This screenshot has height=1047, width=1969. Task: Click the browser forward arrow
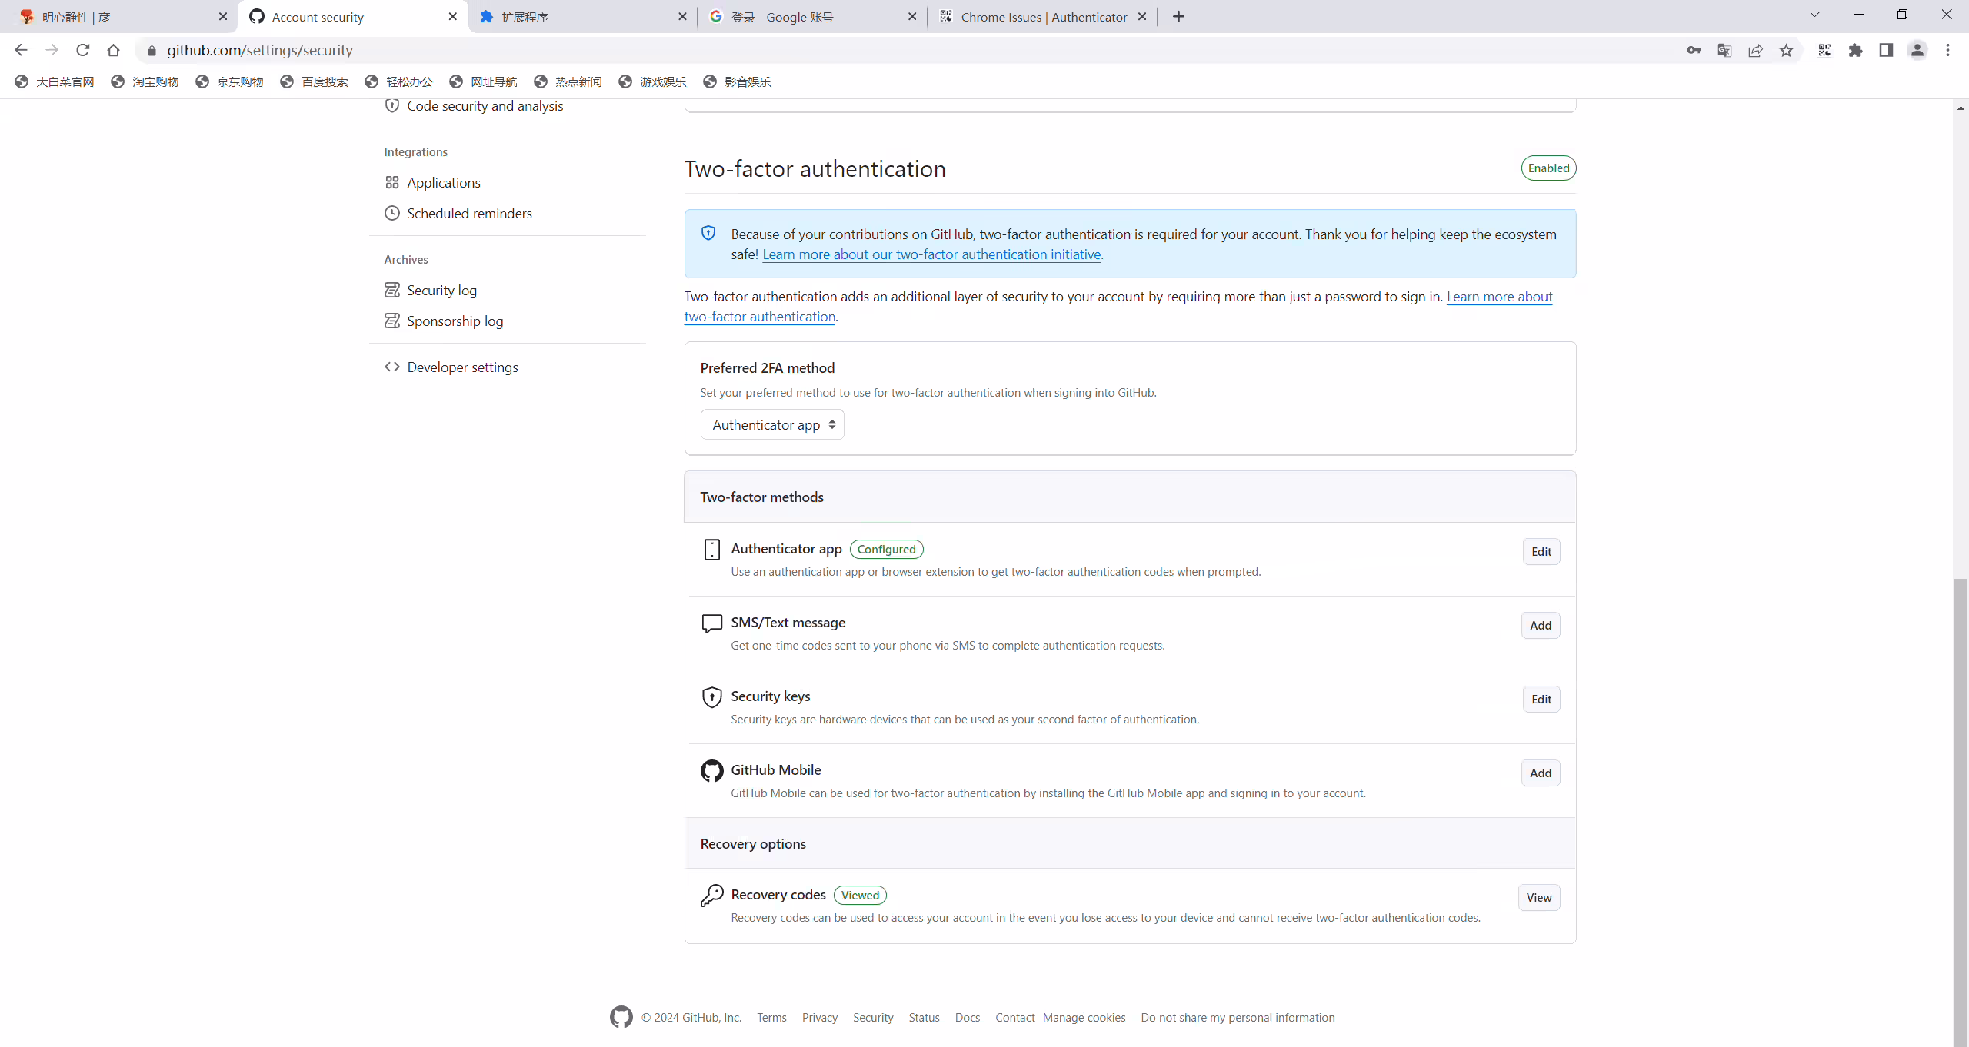pyautogui.click(x=52, y=50)
